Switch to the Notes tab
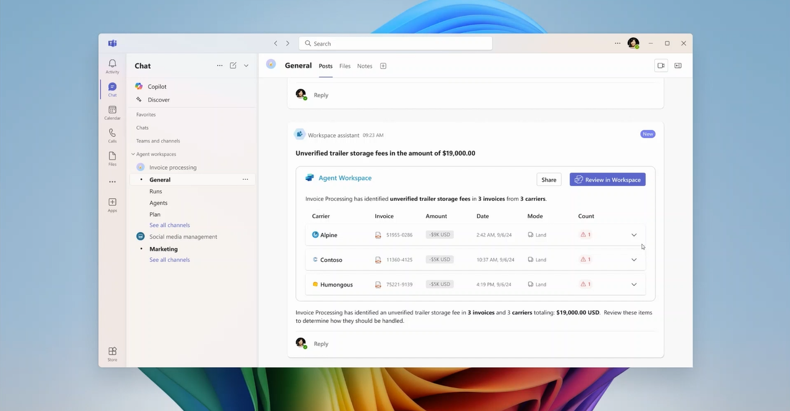This screenshot has width=790, height=411. coord(365,66)
